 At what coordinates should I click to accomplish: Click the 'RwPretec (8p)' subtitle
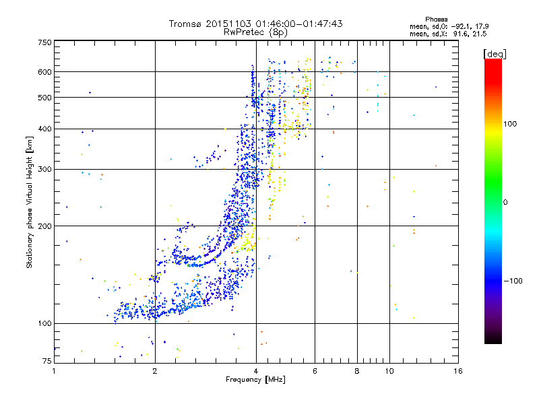255,32
